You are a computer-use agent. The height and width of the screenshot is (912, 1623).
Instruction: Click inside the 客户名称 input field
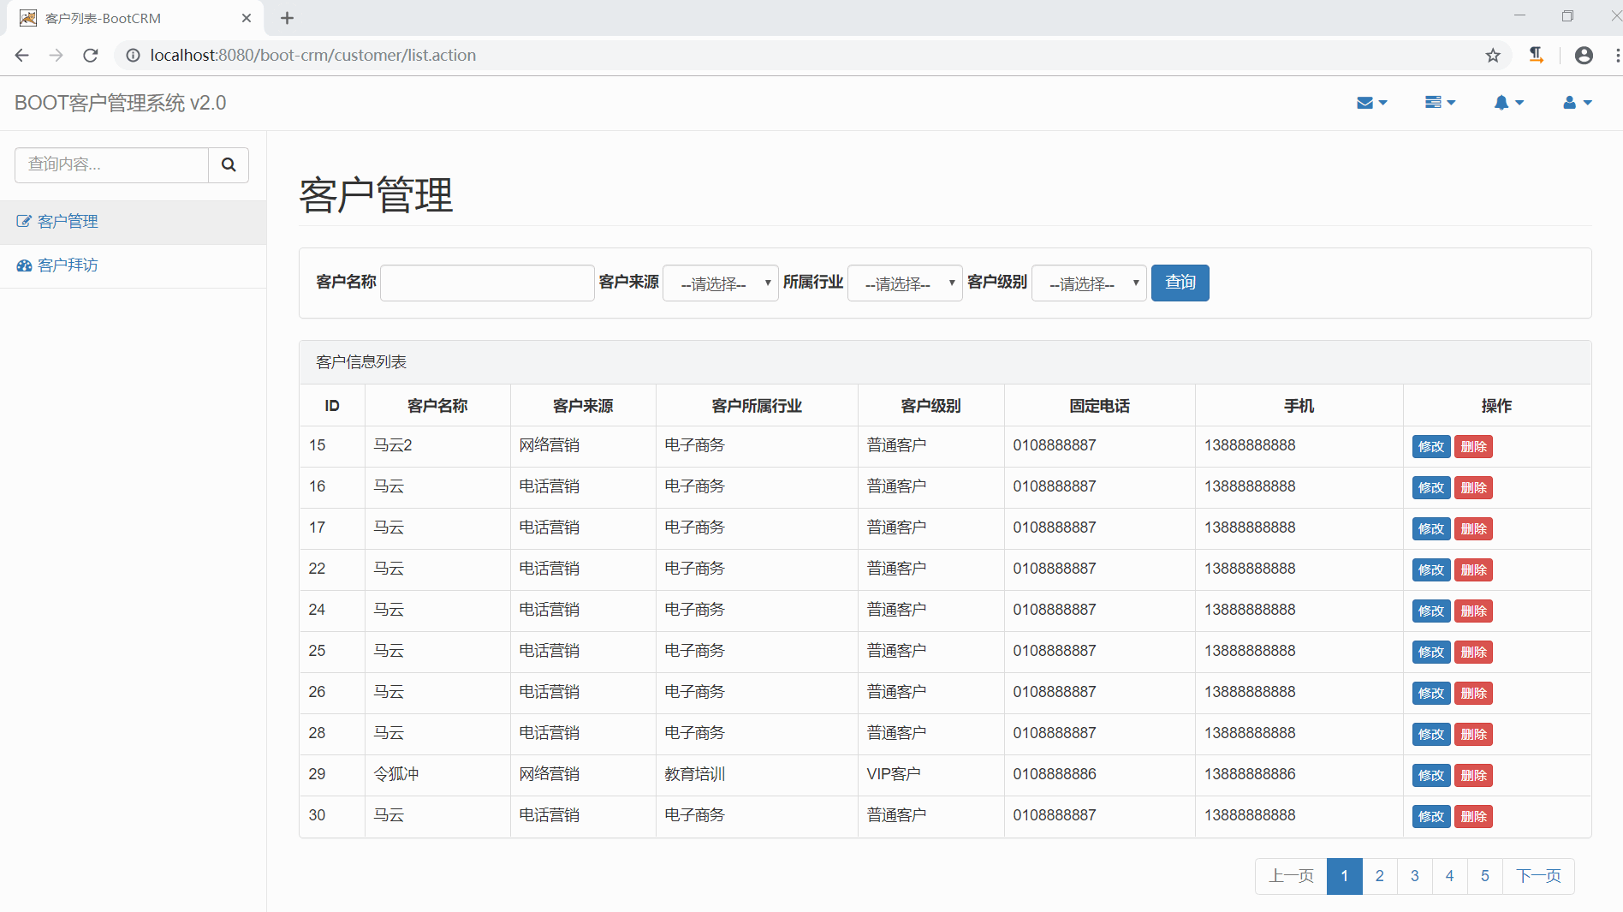(486, 283)
